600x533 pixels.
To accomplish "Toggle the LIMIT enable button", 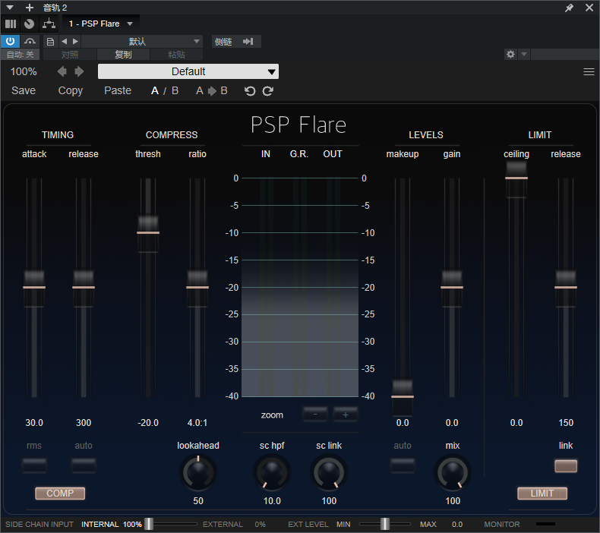I will 542,494.
